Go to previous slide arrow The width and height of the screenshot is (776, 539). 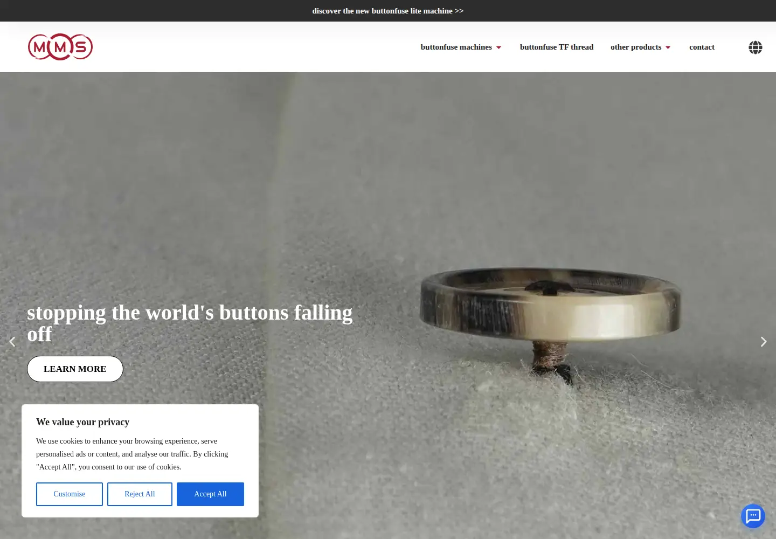12,342
